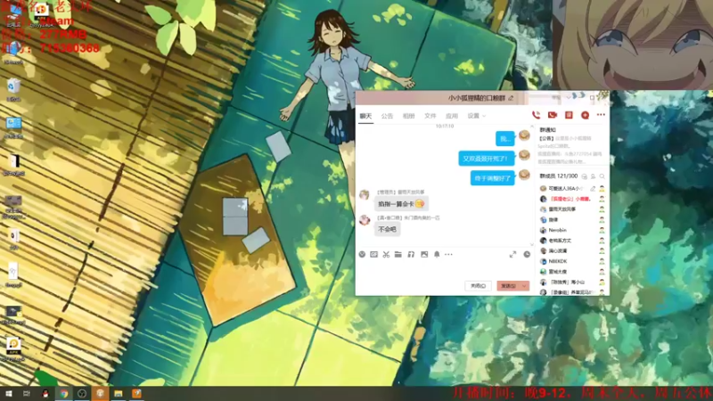Click the 群成员 121/300 header

(559, 176)
